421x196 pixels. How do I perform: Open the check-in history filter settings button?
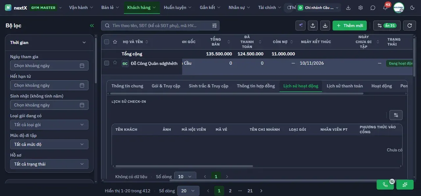click(x=396, y=115)
